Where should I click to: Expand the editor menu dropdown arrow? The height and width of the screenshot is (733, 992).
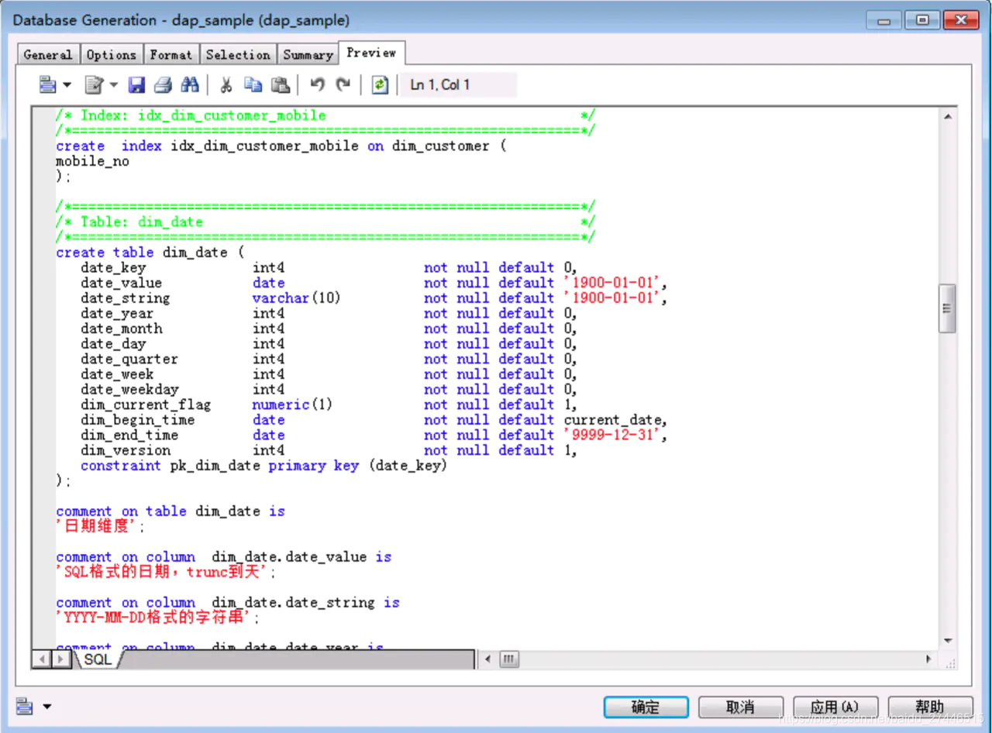67,85
